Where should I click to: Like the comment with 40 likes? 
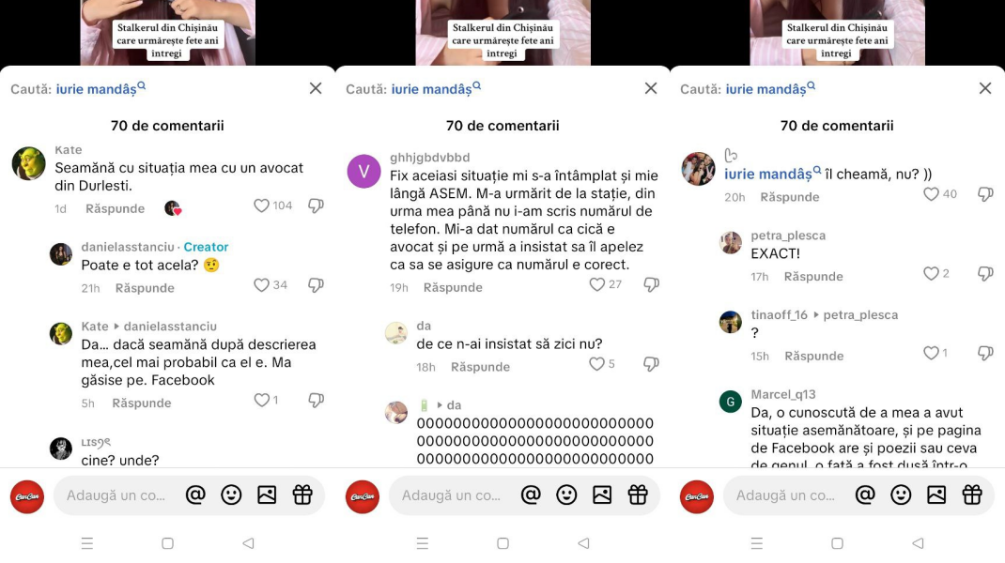(x=932, y=194)
